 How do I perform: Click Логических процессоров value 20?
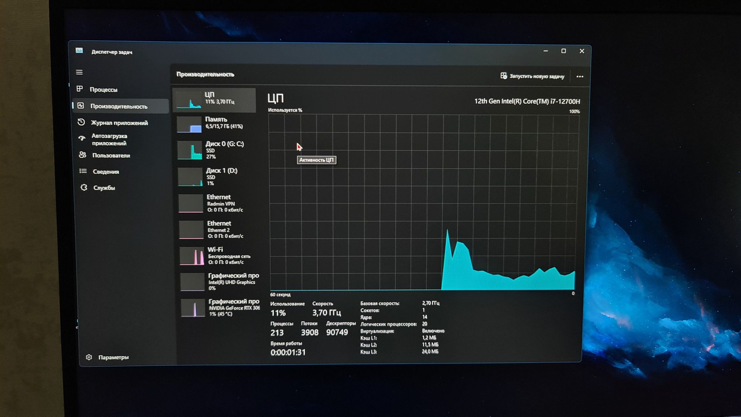pos(425,324)
